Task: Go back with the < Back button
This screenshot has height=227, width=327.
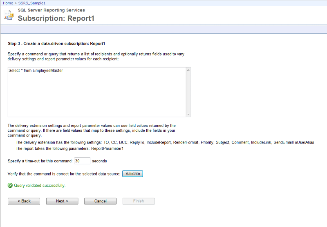Action: pos(24,201)
